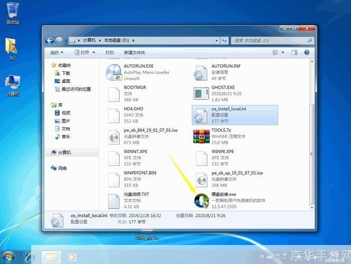Screen dimensions: 351x264
Task: Open the 音乐 library
Action: [66, 137]
